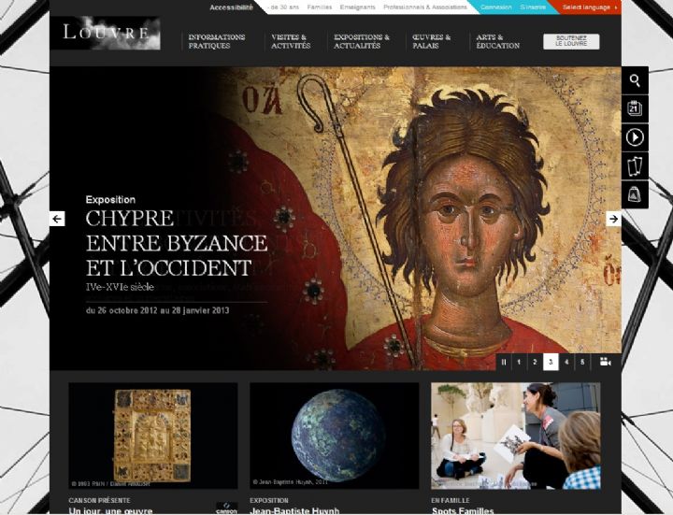This screenshot has width=673, height=515.
Task: Open the globe sphere thumbnail
Action: tap(334, 436)
